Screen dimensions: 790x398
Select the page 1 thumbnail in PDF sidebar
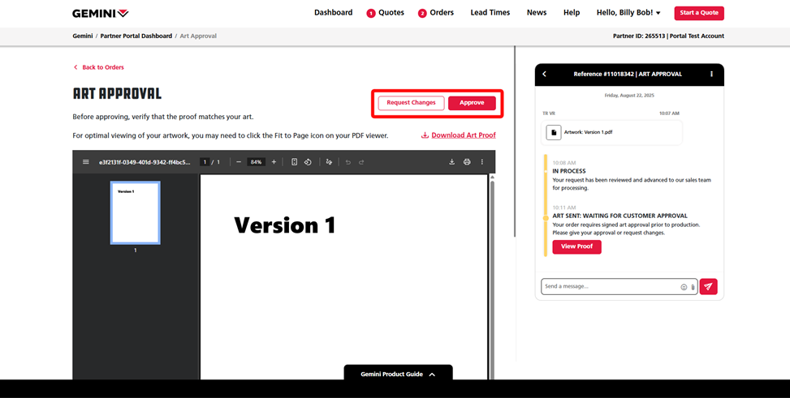point(135,212)
